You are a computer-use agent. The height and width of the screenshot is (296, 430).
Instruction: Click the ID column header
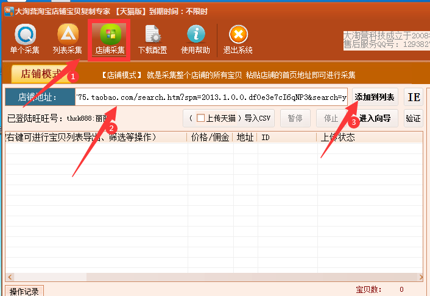[287, 137]
